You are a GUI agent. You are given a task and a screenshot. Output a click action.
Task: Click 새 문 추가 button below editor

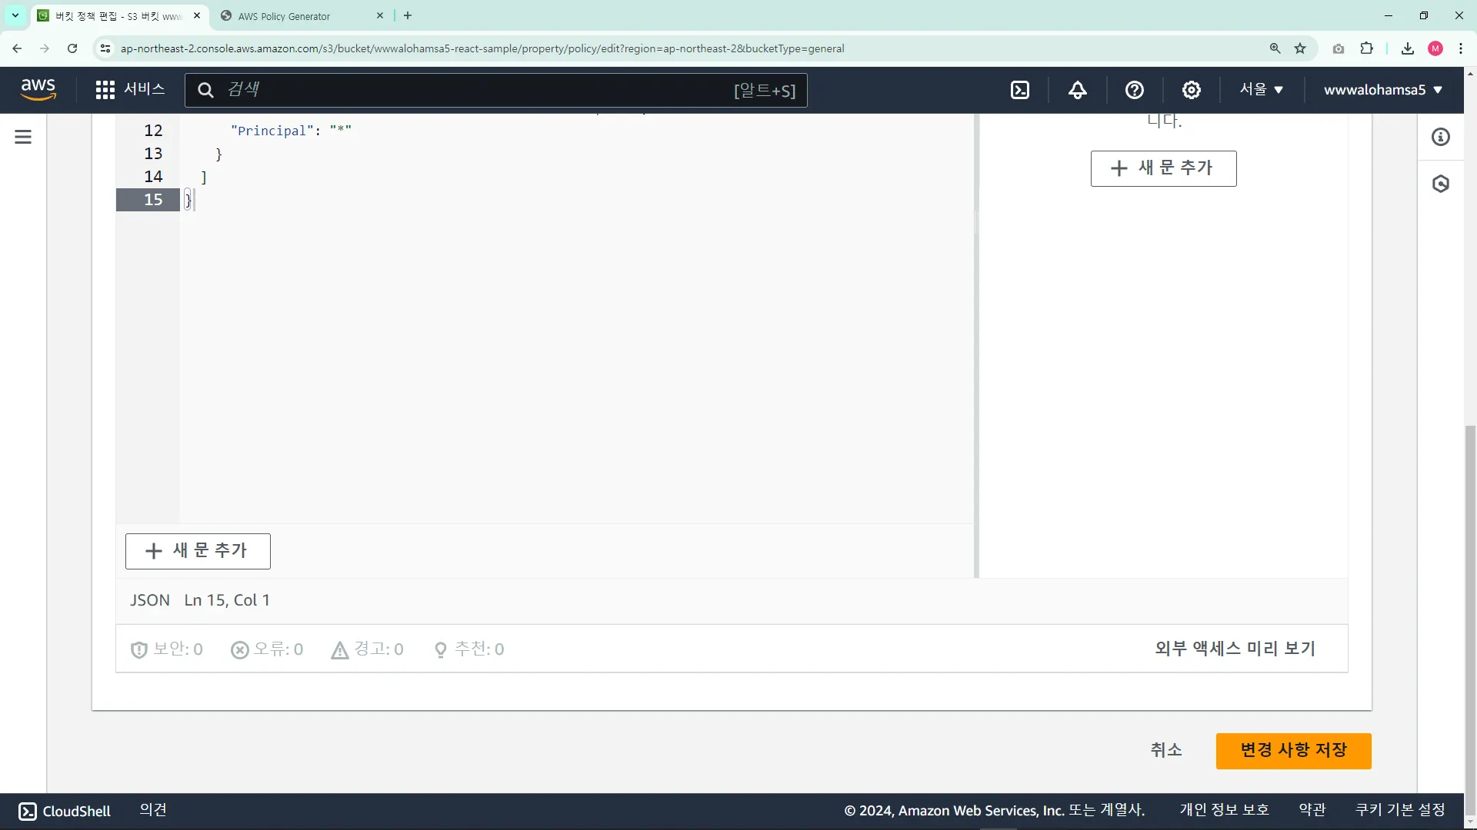198,551
